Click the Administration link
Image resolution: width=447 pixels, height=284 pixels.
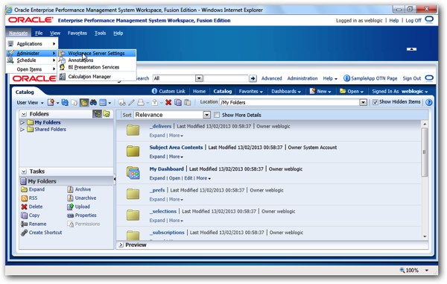click(x=302, y=78)
